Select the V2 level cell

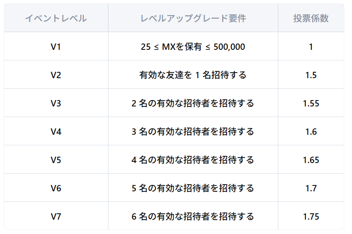click(56, 75)
